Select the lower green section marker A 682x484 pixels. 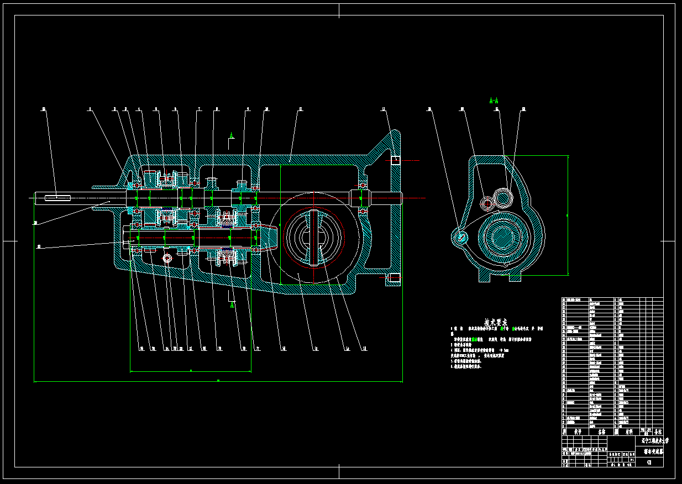(x=232, y=304)
